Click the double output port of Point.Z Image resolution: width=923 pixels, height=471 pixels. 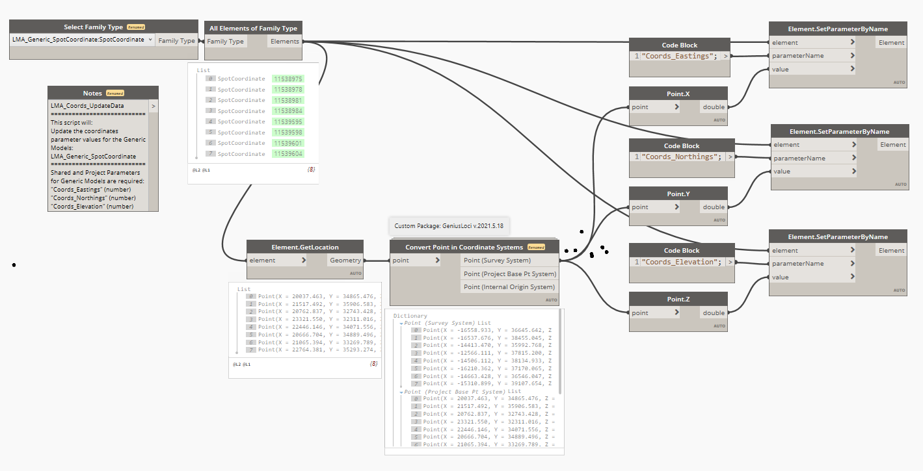714,312
